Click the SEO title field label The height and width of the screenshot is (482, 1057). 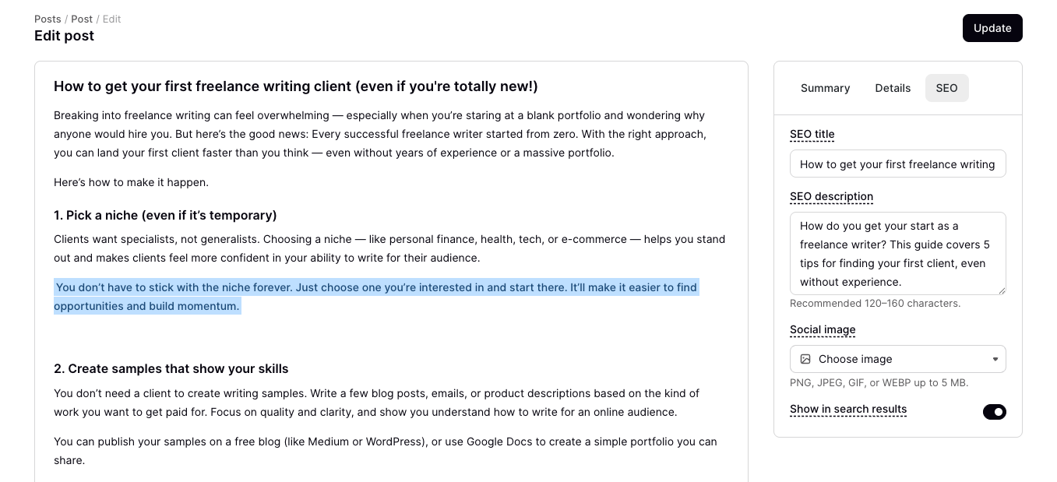coord(812,134)
